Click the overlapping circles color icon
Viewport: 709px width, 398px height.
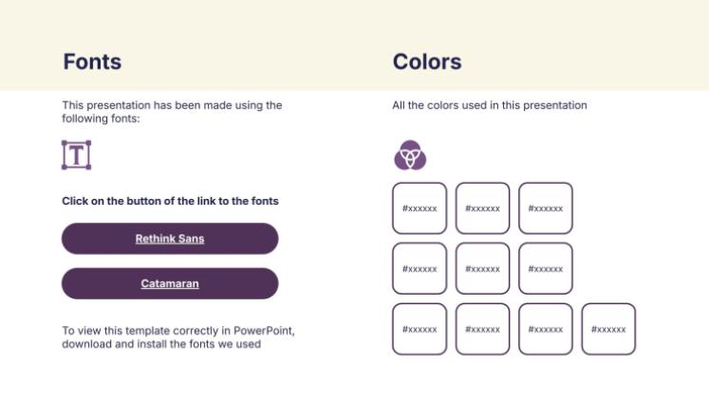(x=410, y=155)
